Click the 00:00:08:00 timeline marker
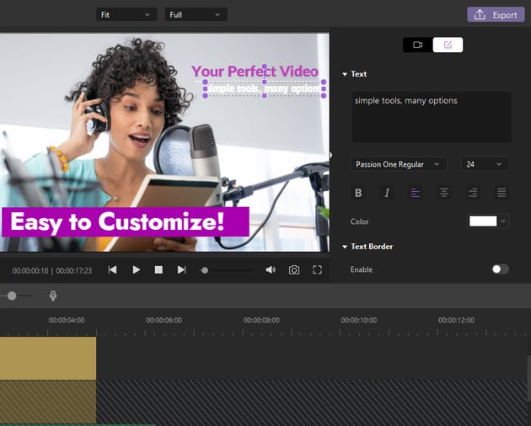 261,320
